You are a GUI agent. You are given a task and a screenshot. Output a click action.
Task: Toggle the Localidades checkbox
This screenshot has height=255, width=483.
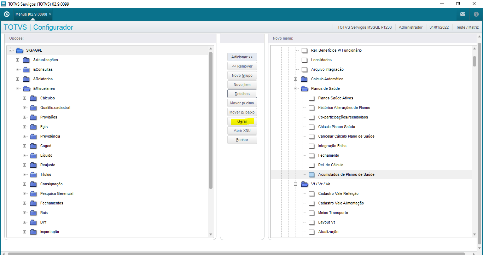pos(304,60)
